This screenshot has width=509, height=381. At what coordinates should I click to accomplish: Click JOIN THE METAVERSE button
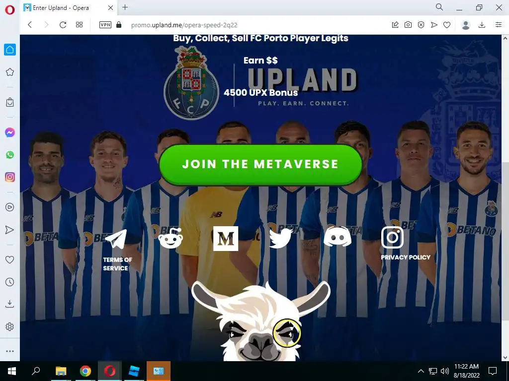coord(260,165)
